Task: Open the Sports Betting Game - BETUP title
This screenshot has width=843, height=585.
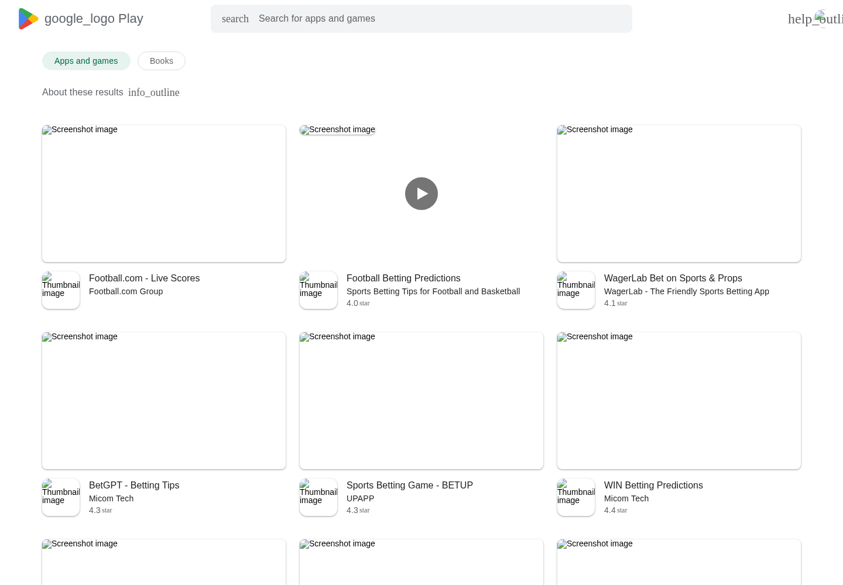Action: tap(410, 486)
